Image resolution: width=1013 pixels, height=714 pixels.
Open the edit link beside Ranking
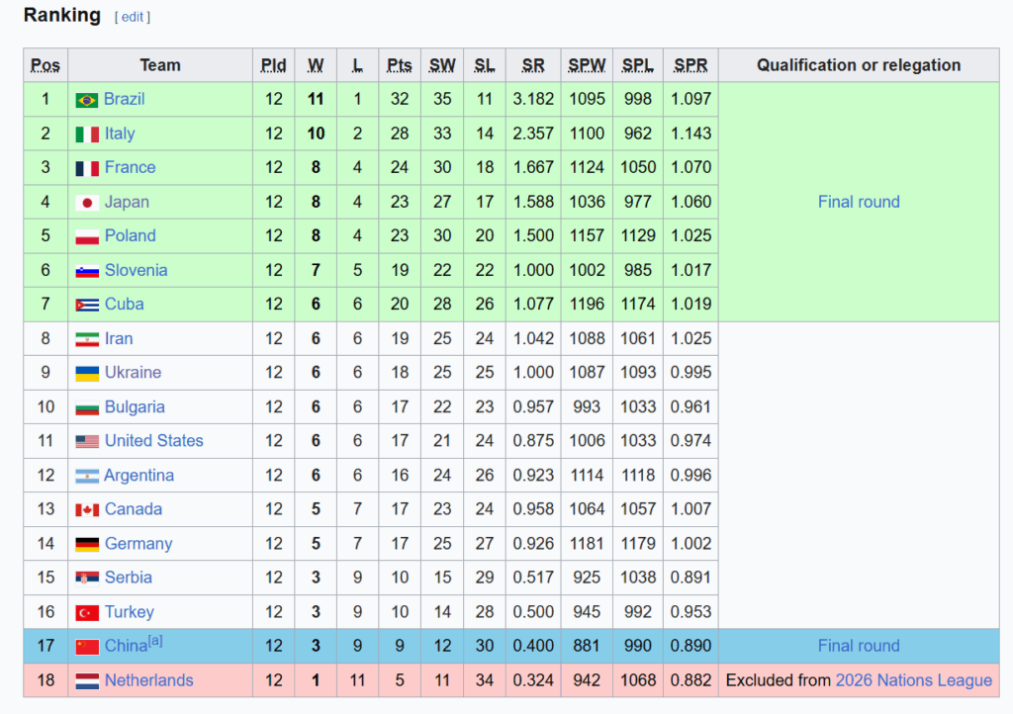[133, 17]
